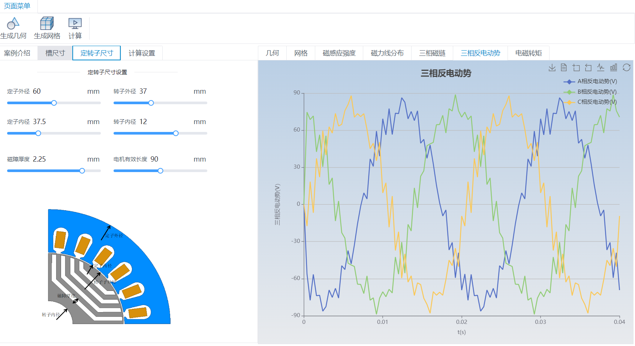Switch chart to bar type icon

[x=614, y=67]
